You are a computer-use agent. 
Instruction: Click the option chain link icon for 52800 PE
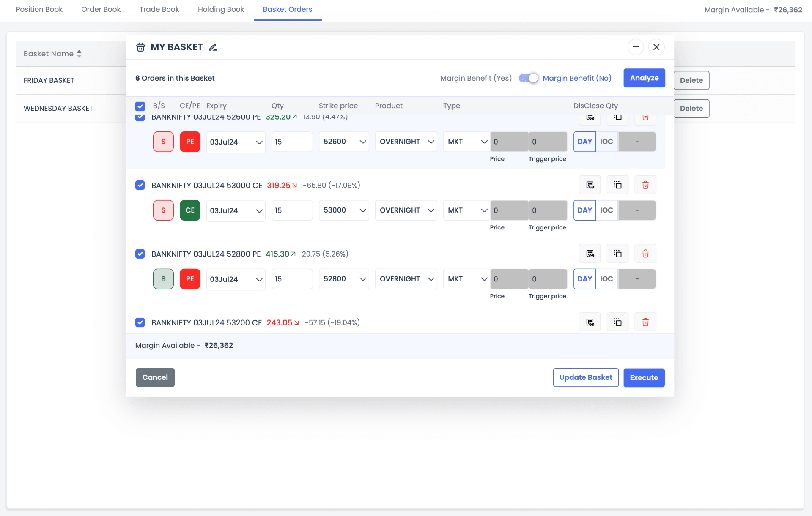(590, 254)
